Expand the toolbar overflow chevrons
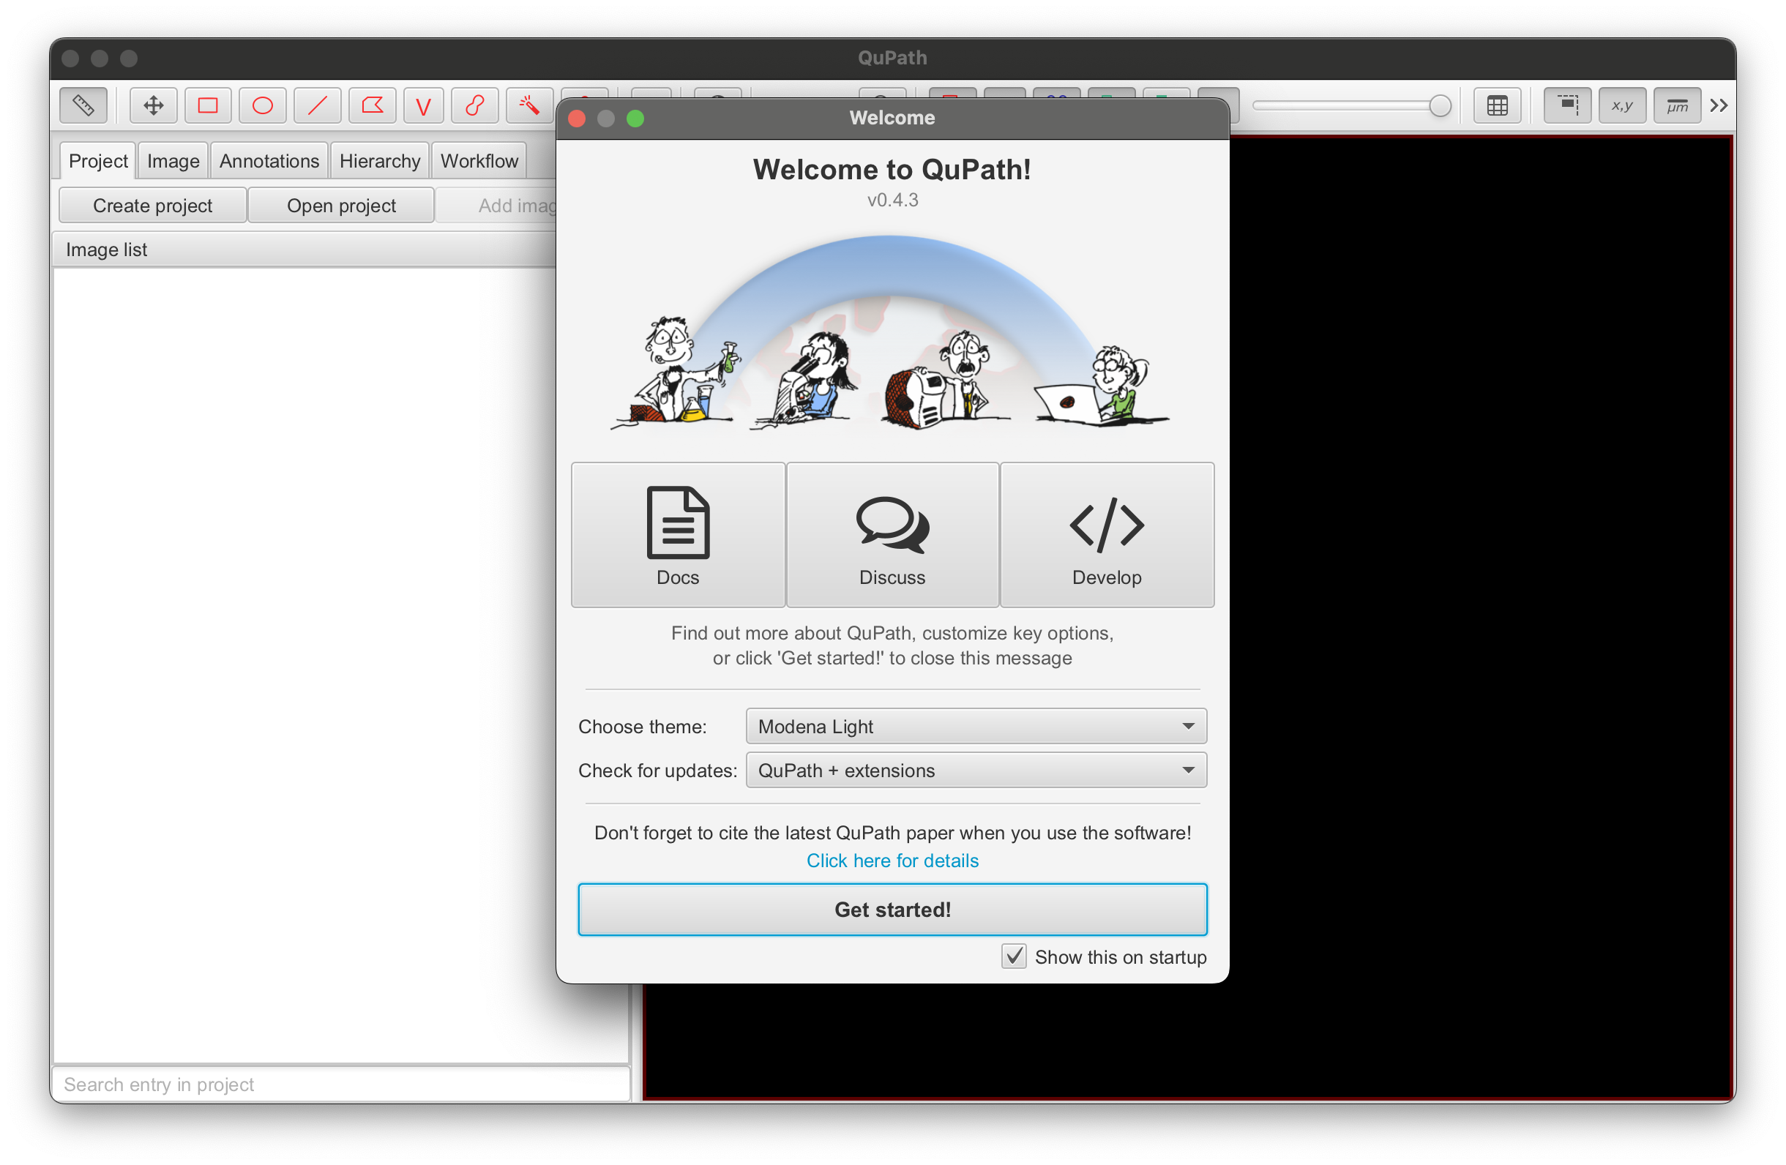1786x1165 pixels. coord(1719,106)
